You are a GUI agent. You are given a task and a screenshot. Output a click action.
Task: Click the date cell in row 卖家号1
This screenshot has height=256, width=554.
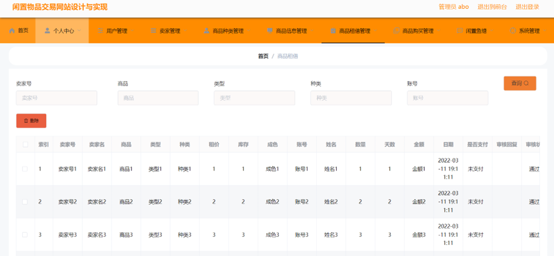(x=448, y=169)
